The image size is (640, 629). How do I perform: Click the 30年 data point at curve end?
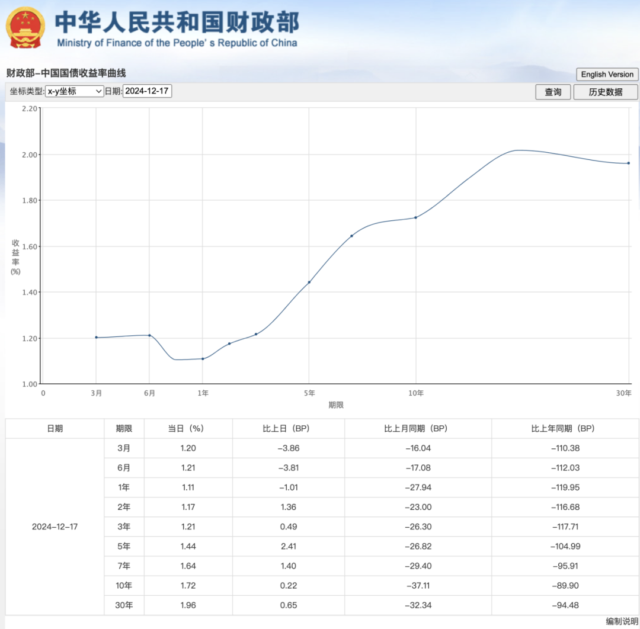click(629, 163)
